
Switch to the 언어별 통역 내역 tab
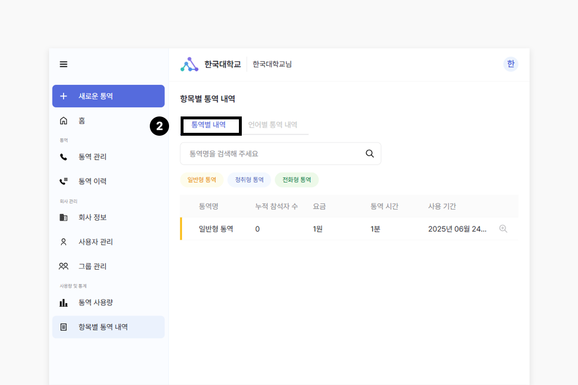tap(273, 125)
